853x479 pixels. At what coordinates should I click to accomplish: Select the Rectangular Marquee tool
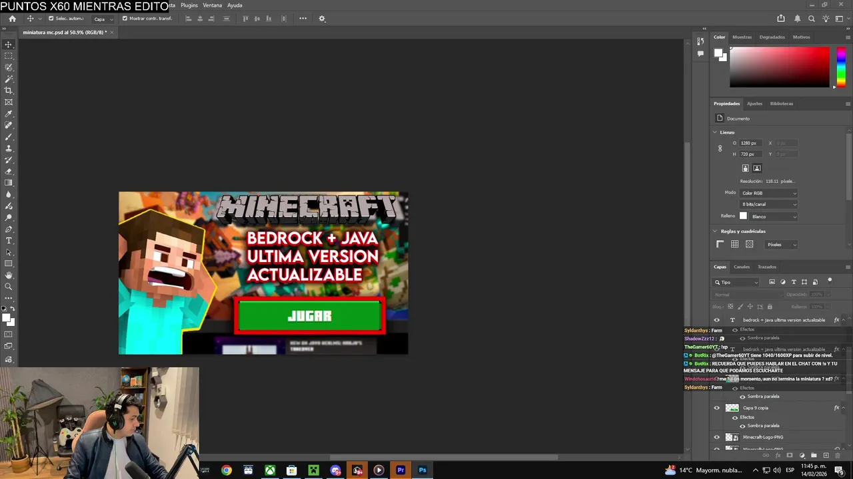coord(9,56)
